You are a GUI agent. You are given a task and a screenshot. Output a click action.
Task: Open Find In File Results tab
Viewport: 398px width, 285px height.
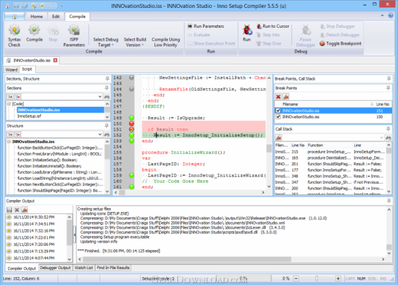point(113,268)
